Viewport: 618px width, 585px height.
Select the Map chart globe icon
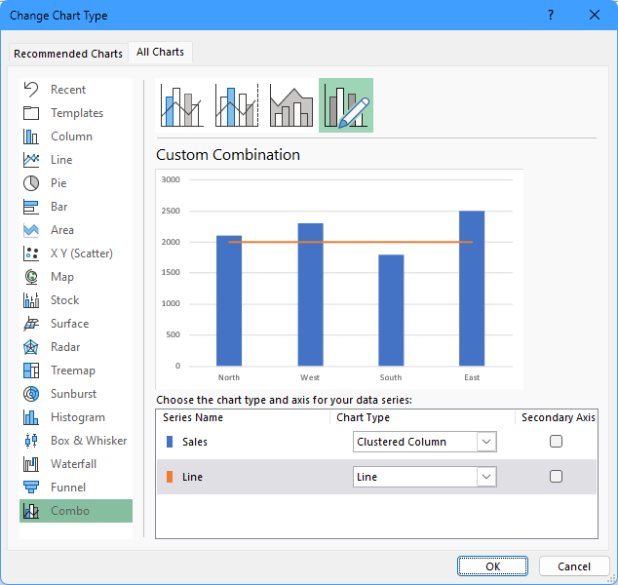tap(31, 277)
